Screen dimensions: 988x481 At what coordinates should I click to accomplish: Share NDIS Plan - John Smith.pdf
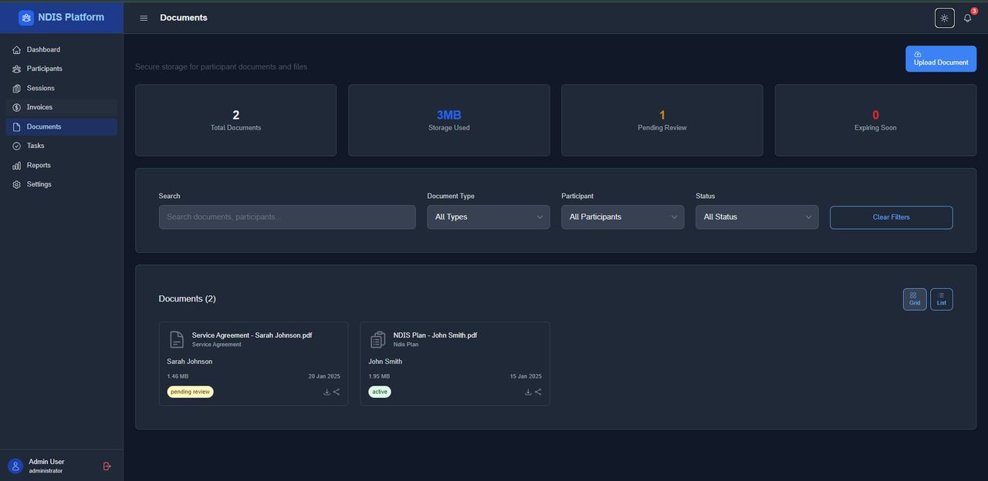click(x=538, y=392)
